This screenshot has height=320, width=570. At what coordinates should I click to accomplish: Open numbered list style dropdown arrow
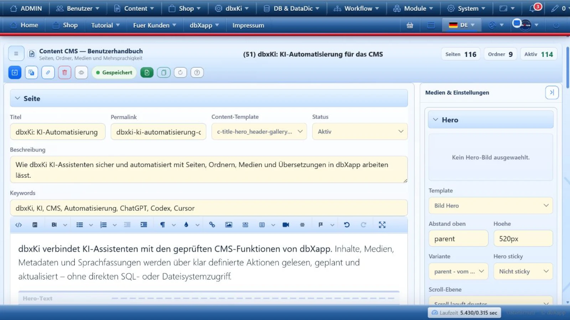114,225
